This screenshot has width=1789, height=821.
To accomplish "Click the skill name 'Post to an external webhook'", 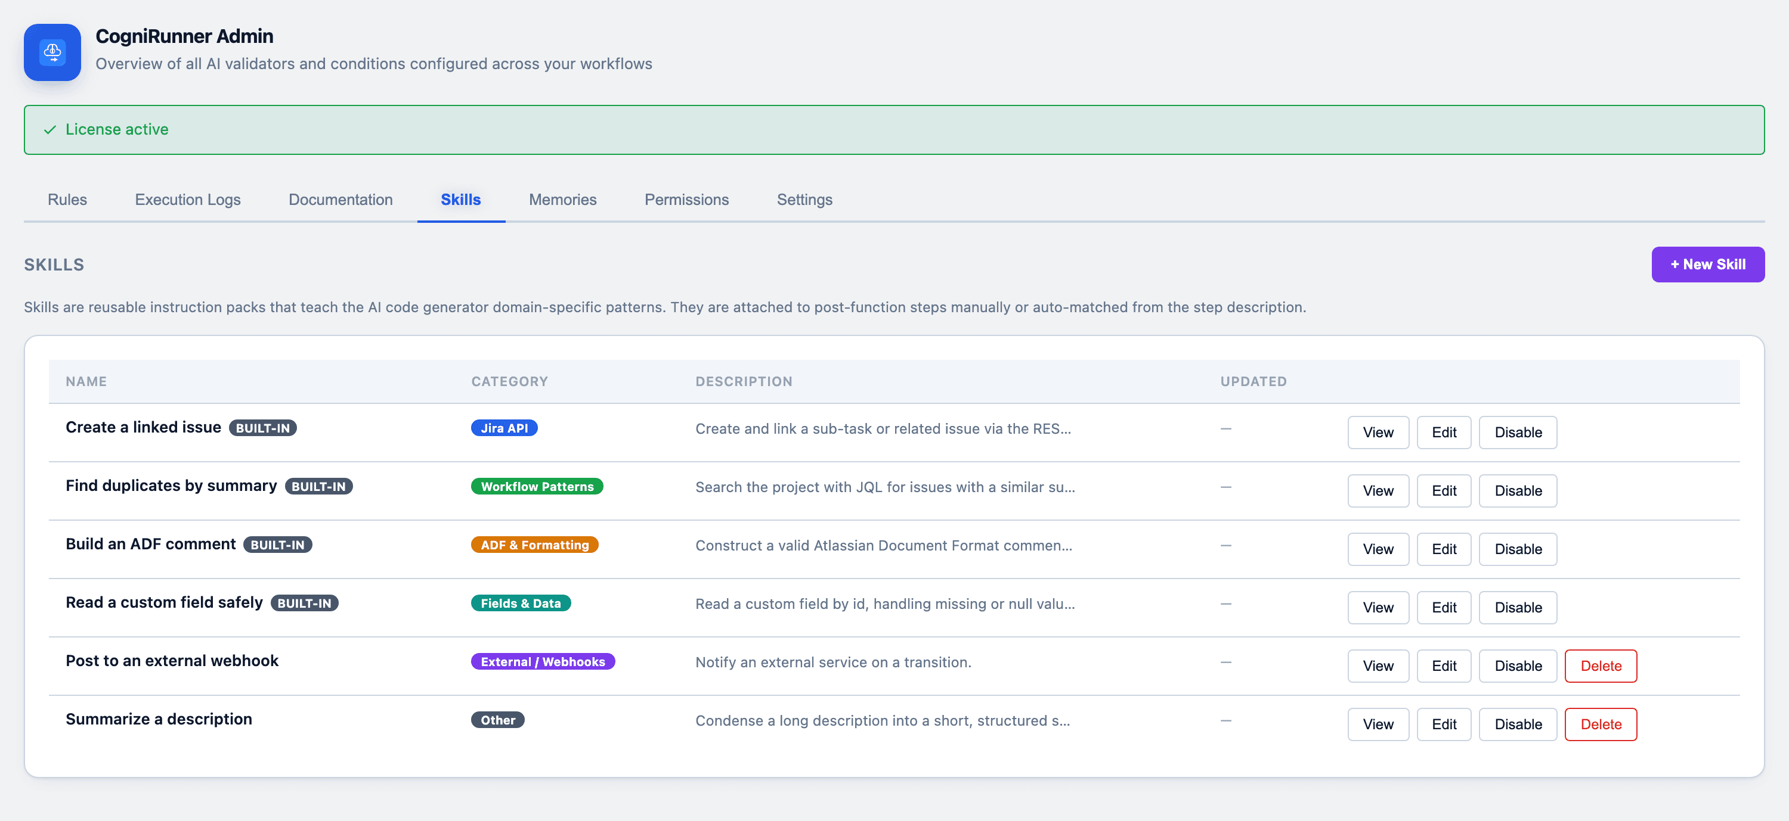I will [x=172, y=661].
